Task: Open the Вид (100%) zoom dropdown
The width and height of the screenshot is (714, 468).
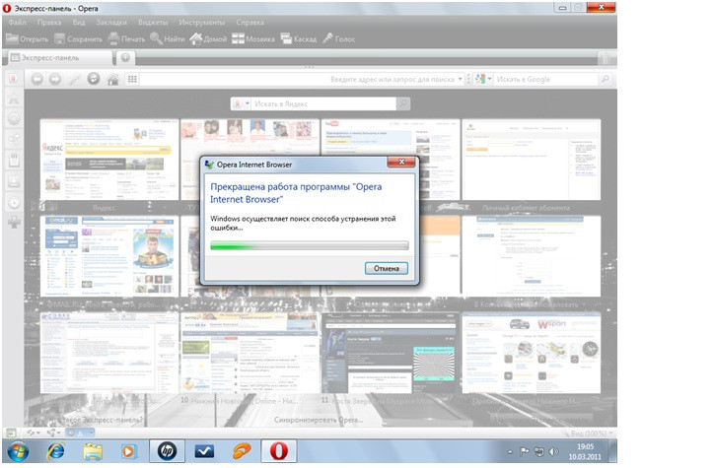Action: pyautogui.click(x=589, y=433)
